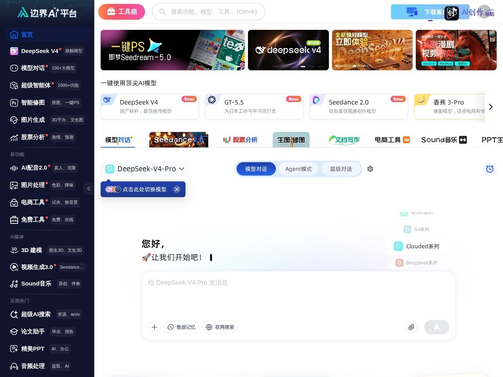This screenshot has height=377, width=503.
Task: Open AI创作导航 link
Action: pos(470,13)
